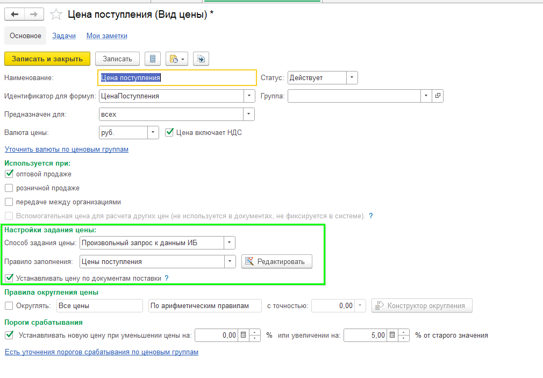
Task: Switch to Основное tab
Action: pyautogui.click(x=25, y=35)
